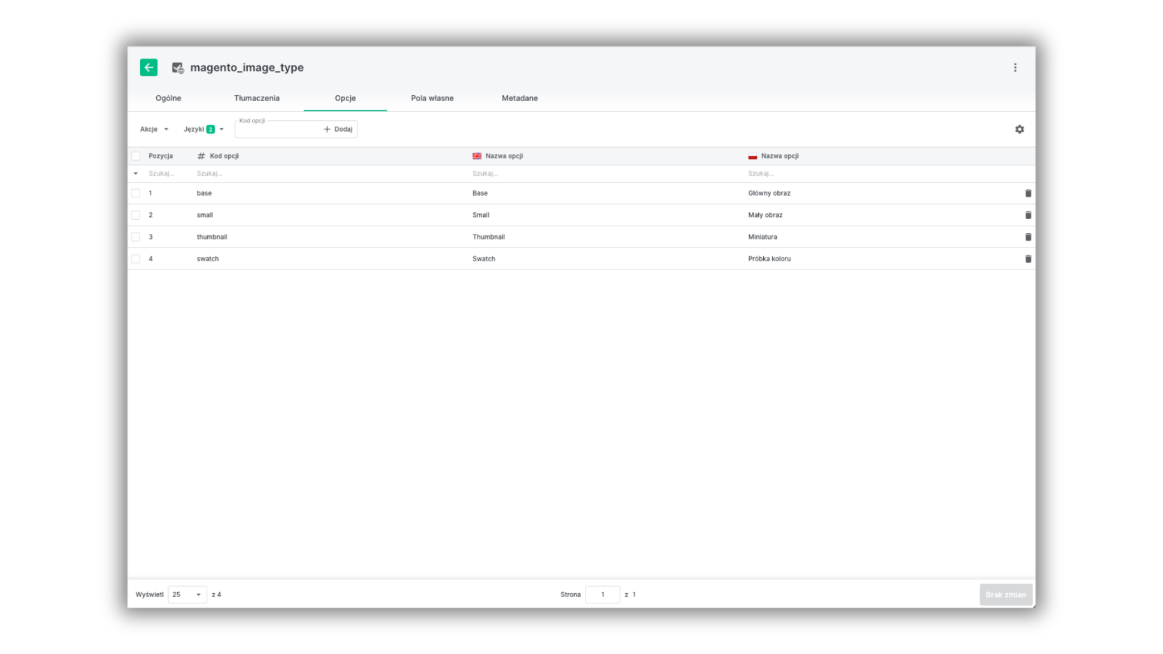The image size is (1163, 654).
Task: Toggle the select-all checkbox in header
Action: [136, 156]
